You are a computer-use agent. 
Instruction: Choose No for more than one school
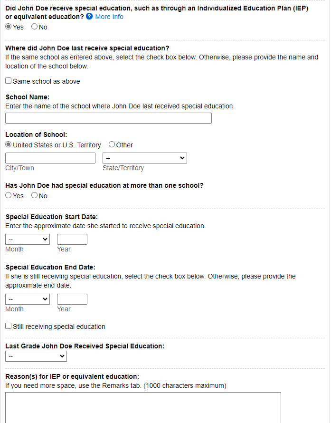35,195
